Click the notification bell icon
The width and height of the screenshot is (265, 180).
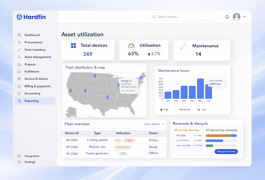click(x=227, y=17)
